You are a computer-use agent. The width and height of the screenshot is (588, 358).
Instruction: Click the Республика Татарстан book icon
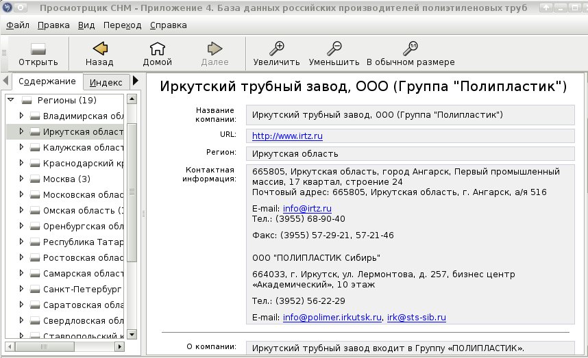tap(35, 242)
